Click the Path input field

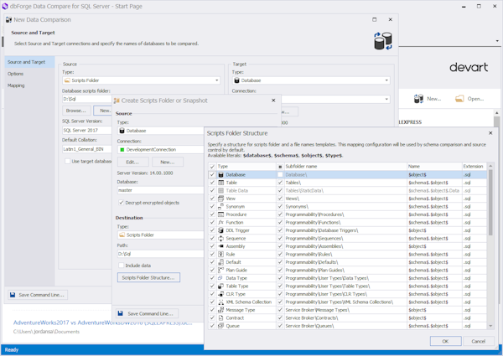coord(160,254)
